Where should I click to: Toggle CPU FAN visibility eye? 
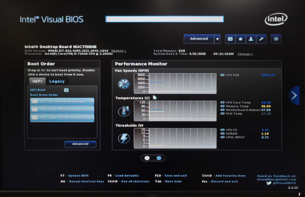pyautogui.click(x=223, y=75)
